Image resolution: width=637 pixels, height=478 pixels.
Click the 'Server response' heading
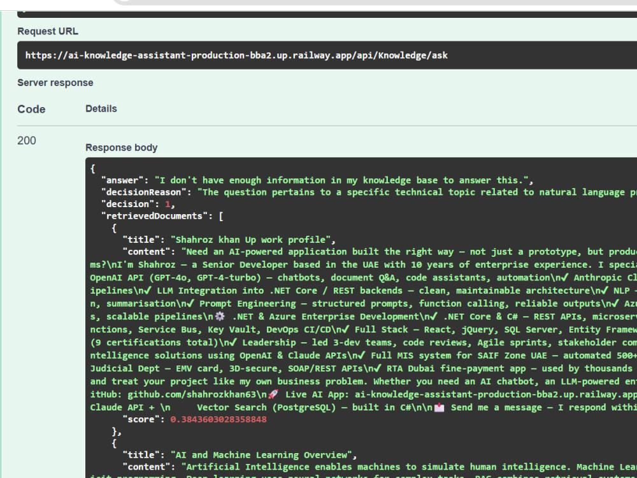55,82
